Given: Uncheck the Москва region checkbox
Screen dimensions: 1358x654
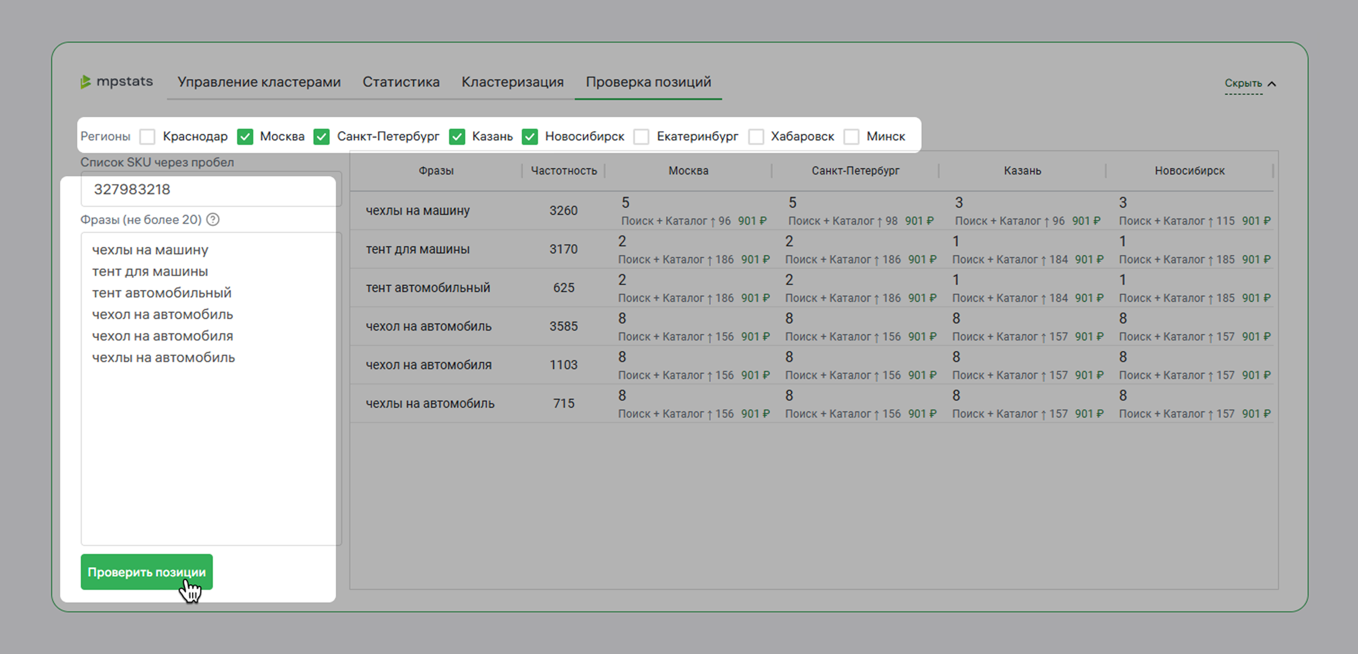Looking at the screenshot, I should click(245, 137).
